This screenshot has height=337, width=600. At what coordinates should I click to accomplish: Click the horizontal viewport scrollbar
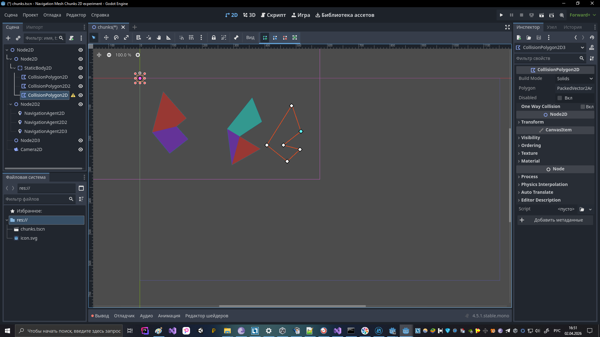pyautogui.click(x=292, y=306)
